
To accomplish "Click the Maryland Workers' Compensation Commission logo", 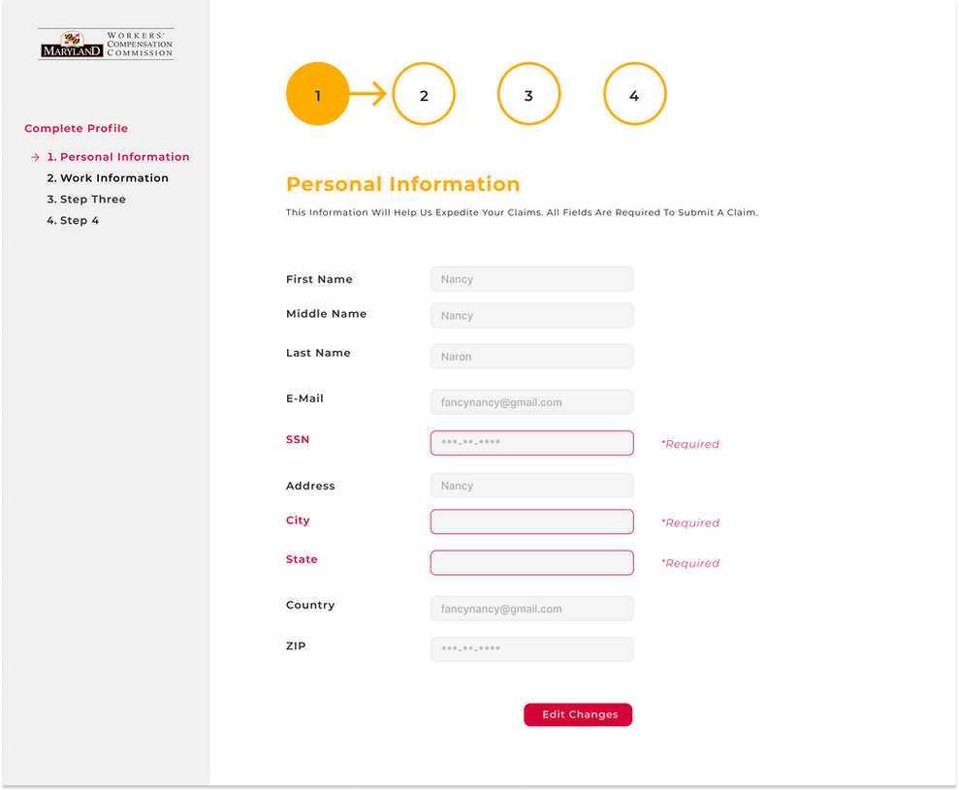I will (106, 45).
